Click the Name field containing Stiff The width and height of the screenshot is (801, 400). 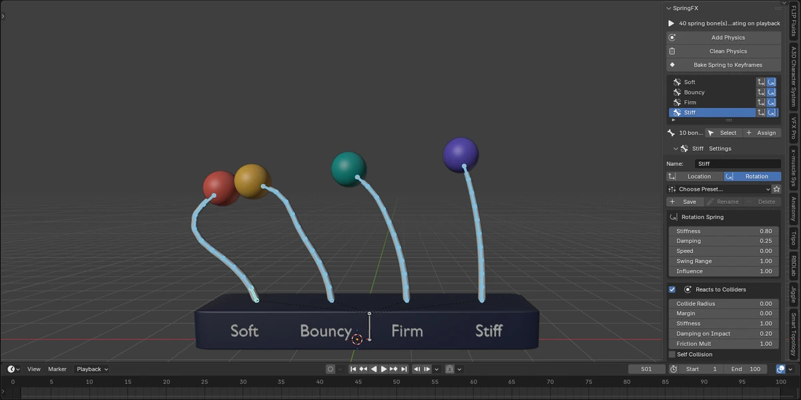(738, 163)
